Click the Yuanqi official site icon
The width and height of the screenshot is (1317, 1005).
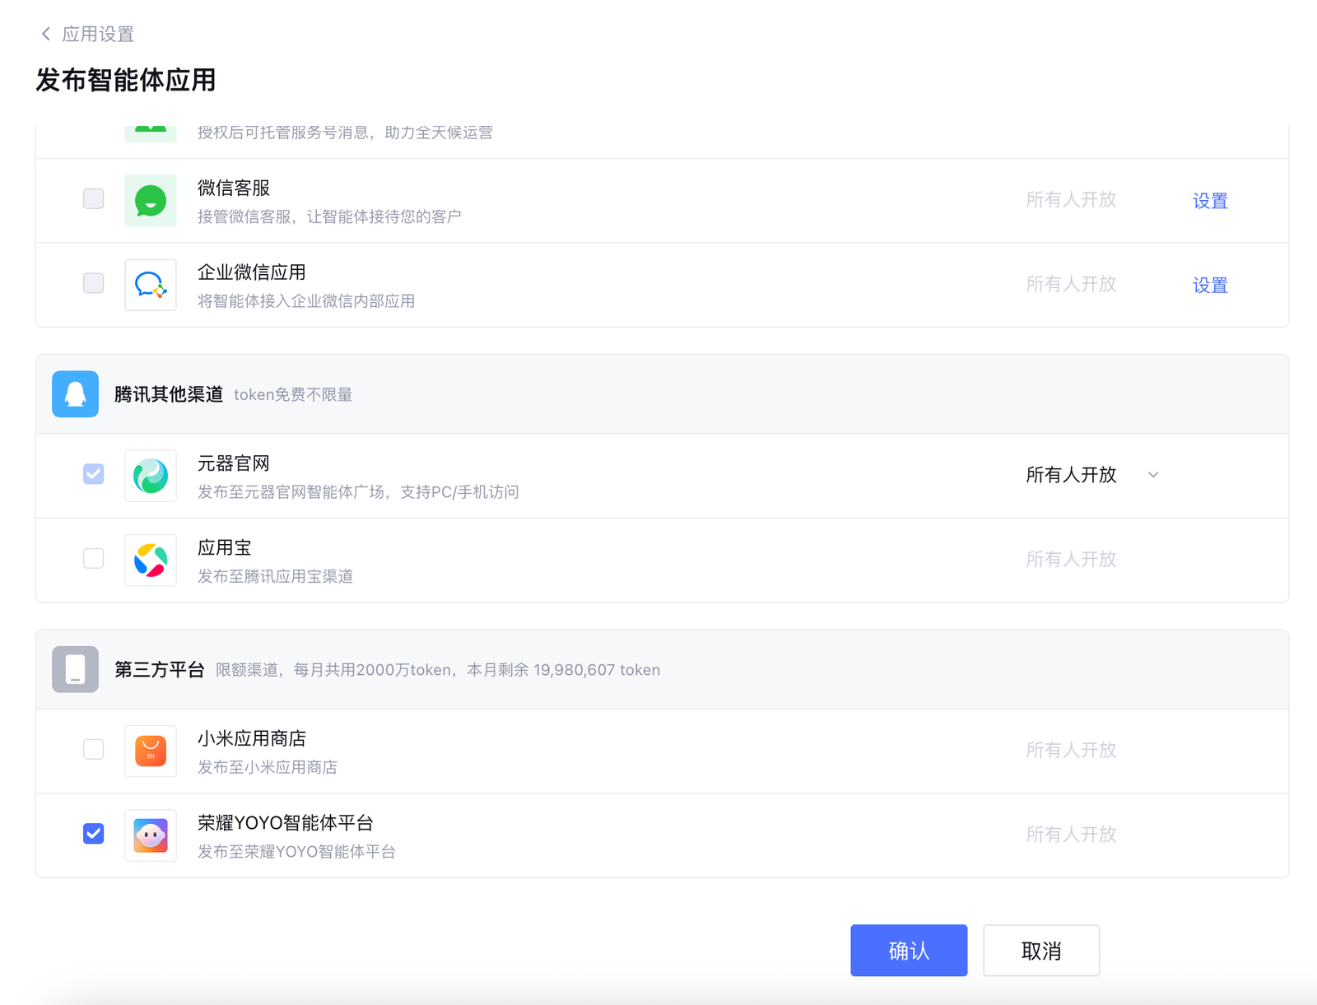151,476
